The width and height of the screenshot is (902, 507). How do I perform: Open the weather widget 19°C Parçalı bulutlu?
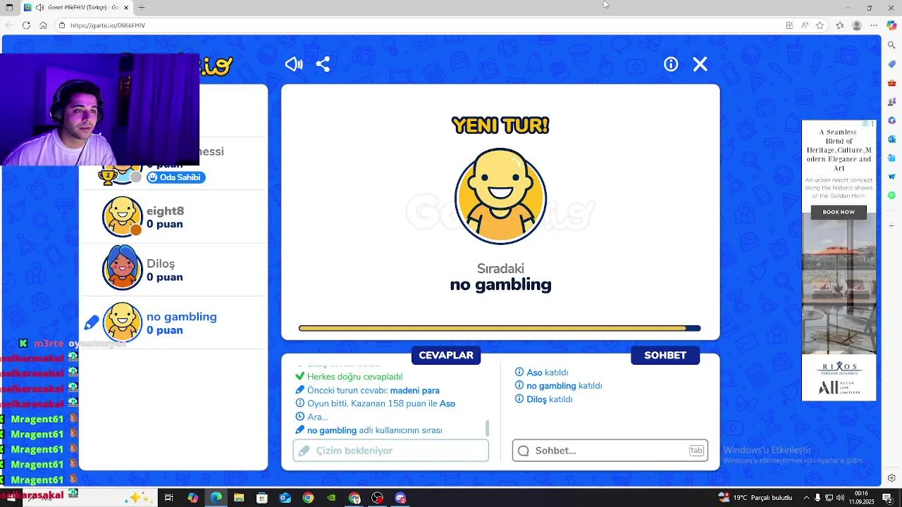tap(755, 498)
